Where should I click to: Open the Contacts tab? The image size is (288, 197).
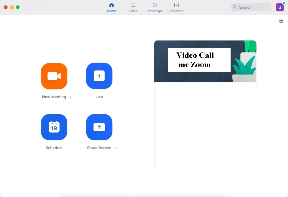click(176, 8)
